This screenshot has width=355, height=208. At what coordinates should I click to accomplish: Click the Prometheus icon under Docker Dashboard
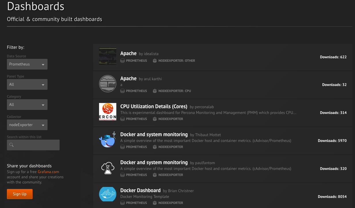[x=122, y=203]
